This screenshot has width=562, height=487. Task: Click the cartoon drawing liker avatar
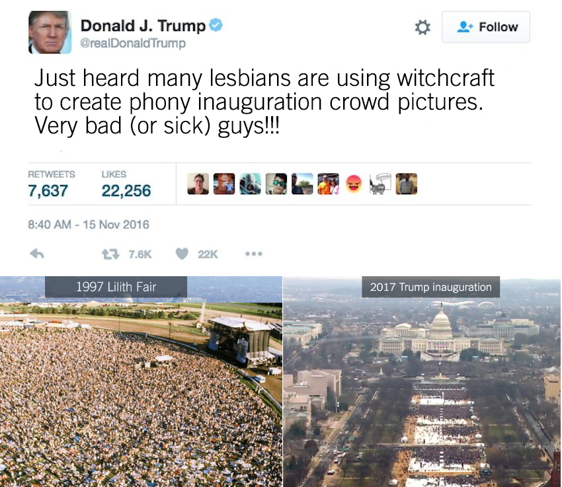tap(380, 184)
